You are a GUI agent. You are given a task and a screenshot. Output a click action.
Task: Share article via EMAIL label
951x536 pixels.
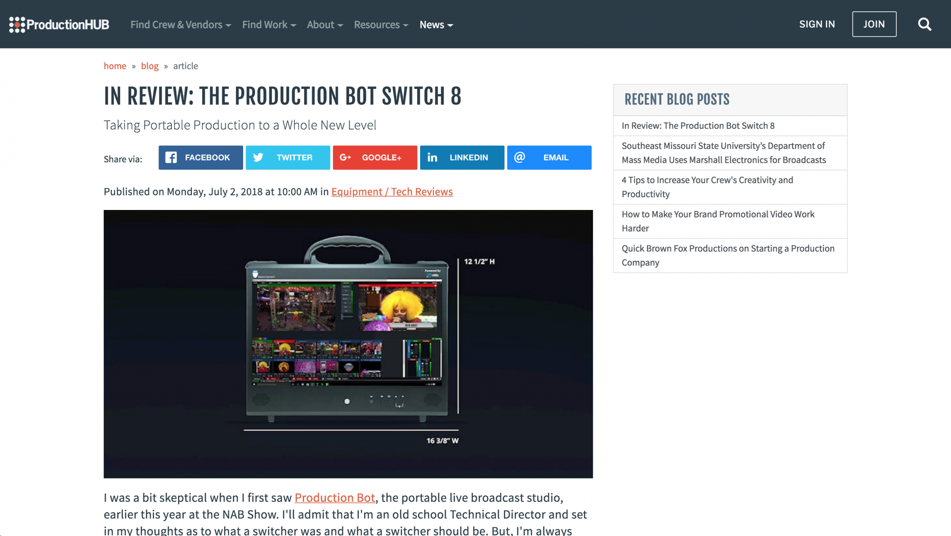pos(556,157)
